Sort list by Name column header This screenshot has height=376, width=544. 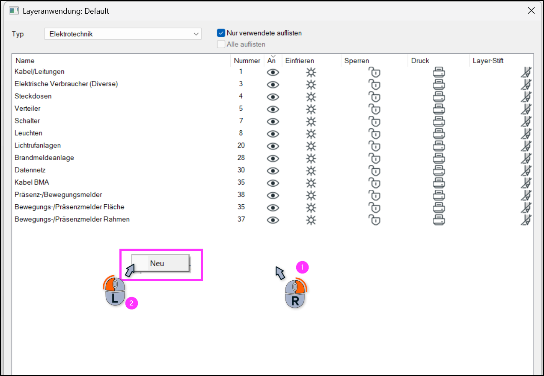pyautogui.click(x=122, y=61)
